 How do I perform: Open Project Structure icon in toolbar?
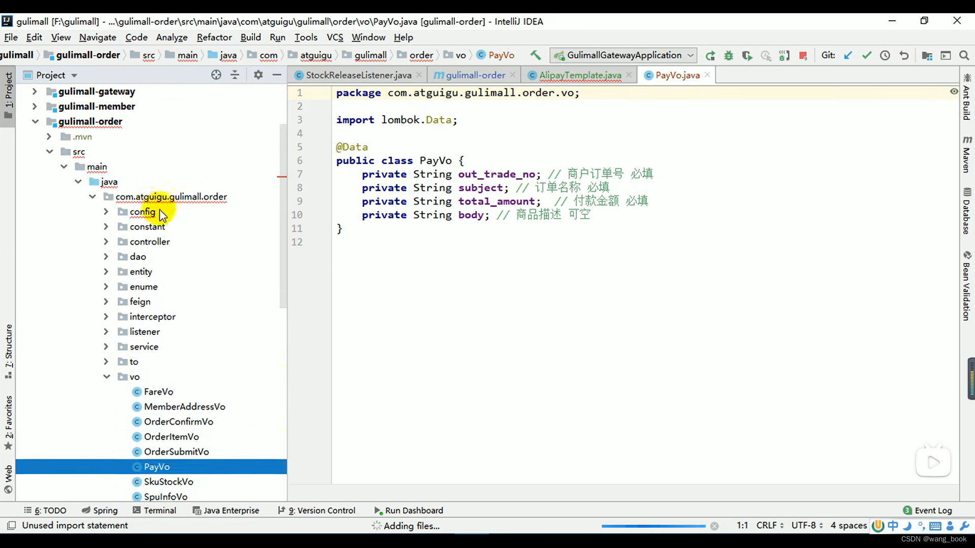927,55
